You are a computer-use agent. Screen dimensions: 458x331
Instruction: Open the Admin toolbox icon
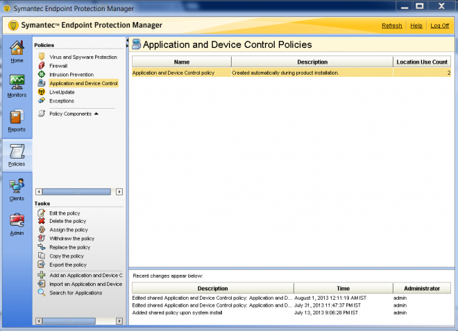tap(17, 220)
